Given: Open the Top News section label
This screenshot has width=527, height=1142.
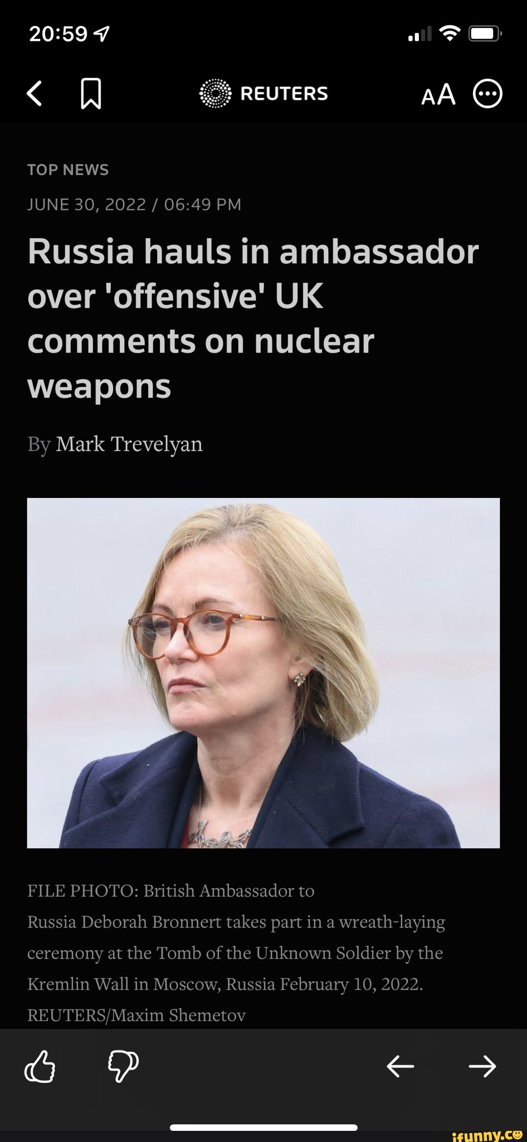Looking at the screenshot, I should [68, 170].
